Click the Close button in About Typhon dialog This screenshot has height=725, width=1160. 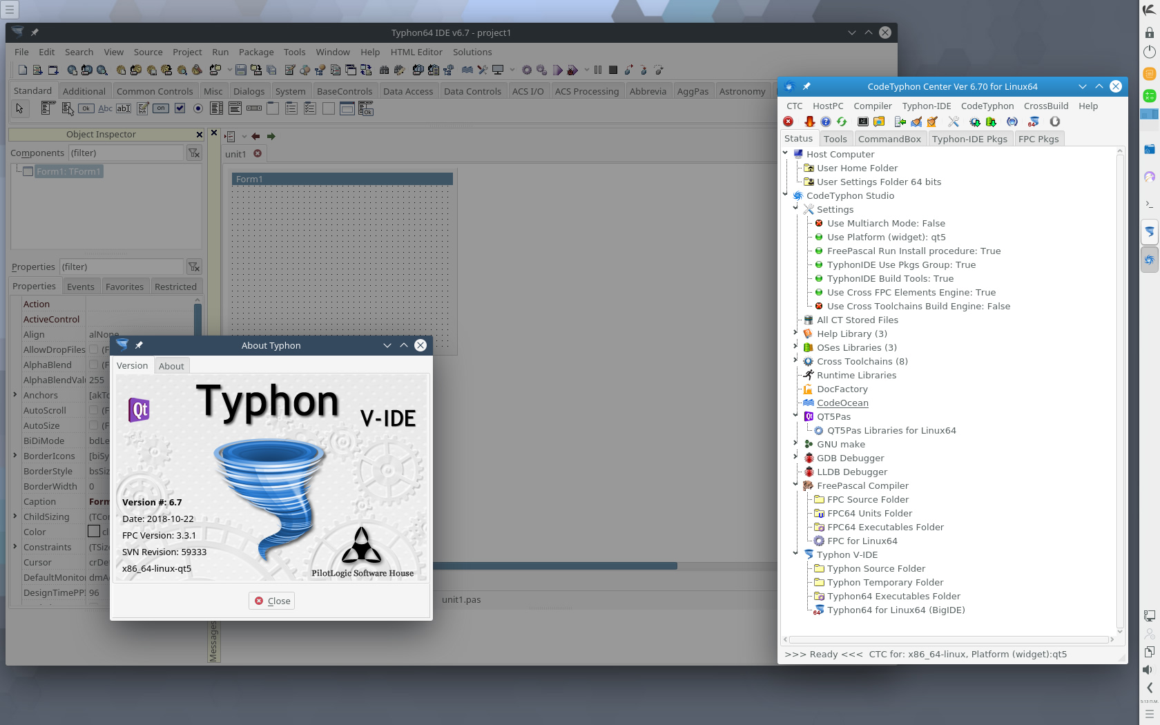coord(272,601)
